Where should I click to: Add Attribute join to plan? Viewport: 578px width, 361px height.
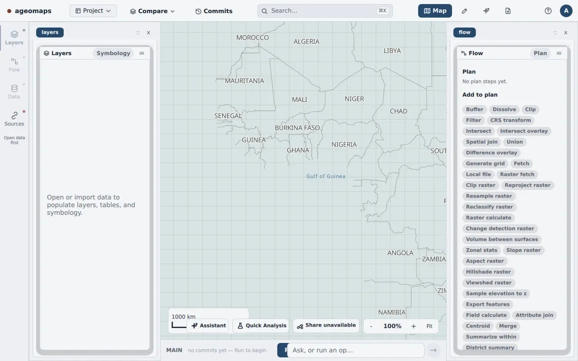pos(535,315)
